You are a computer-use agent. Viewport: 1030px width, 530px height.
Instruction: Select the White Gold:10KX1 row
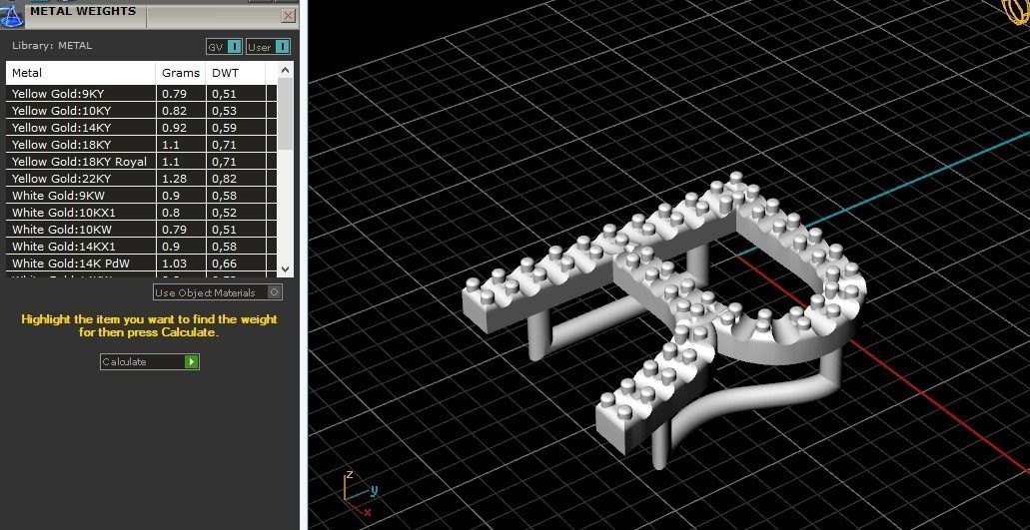[x=141, y=213]
